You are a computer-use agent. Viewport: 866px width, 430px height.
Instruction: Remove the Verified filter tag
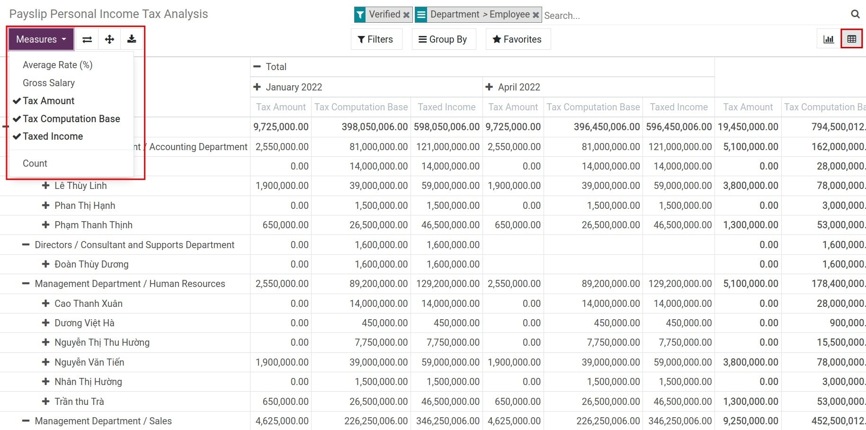pos(406,15)
